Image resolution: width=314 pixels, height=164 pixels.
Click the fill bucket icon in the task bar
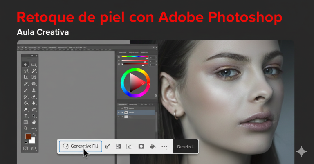153,146
